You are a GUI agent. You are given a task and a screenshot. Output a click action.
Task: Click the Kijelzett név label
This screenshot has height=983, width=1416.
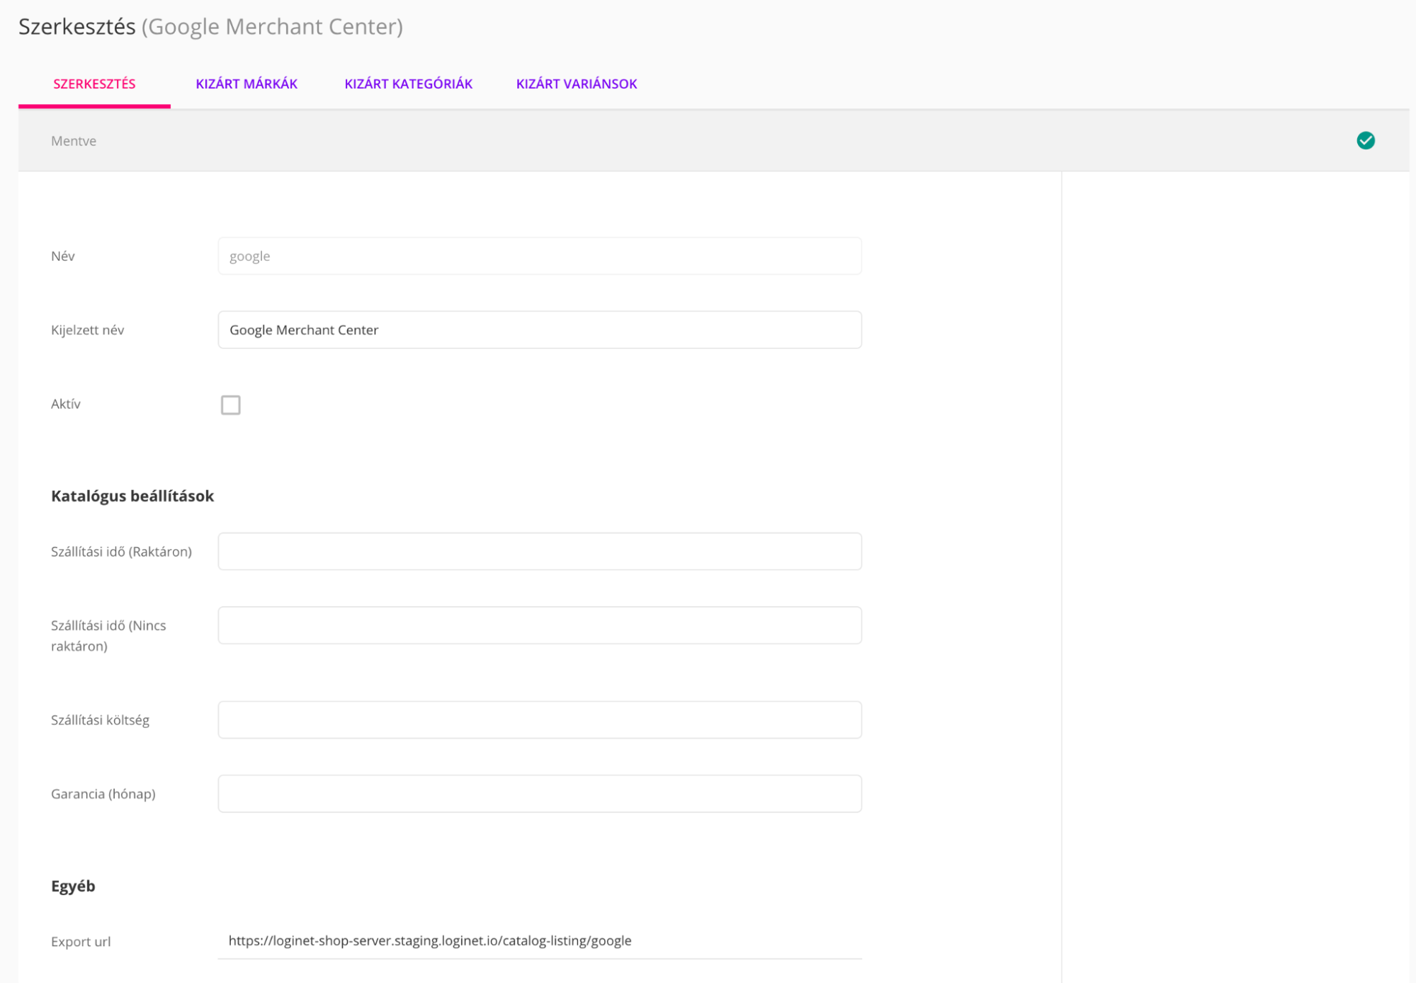click(x=87, y=330)
